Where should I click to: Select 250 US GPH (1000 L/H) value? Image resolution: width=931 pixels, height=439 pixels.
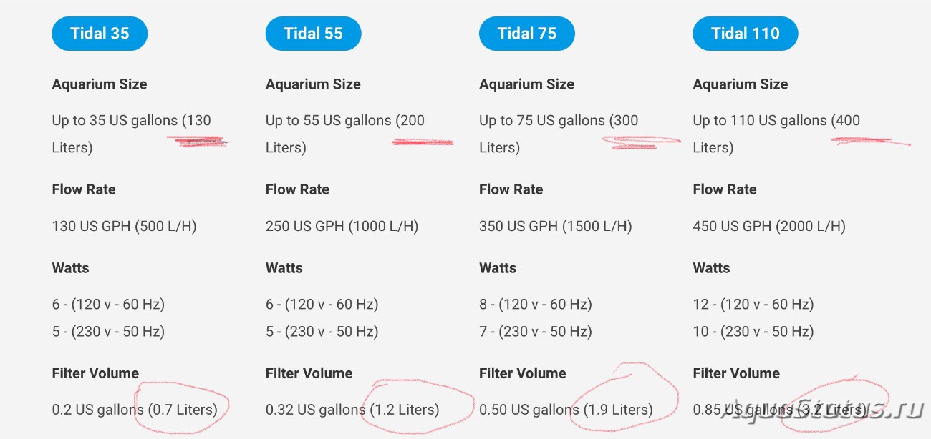point(342,227)
